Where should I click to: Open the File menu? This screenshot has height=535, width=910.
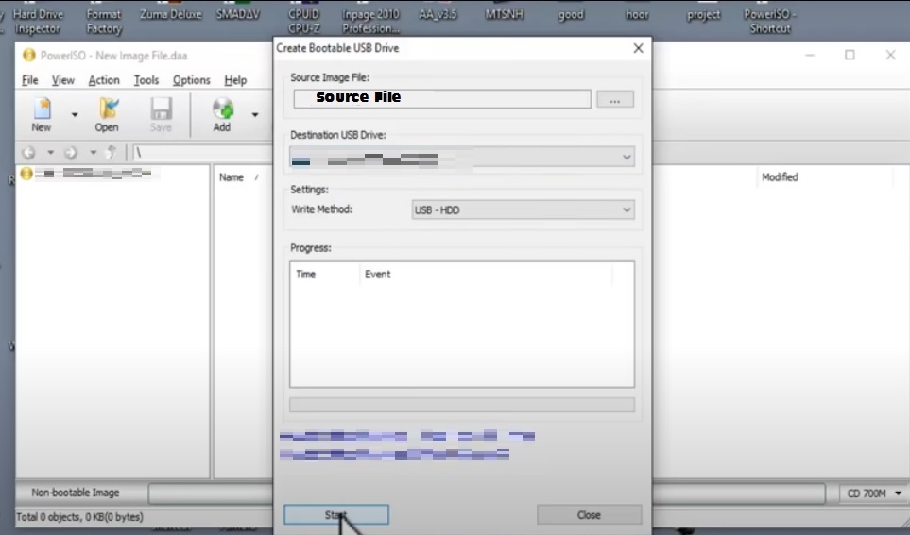29,80
